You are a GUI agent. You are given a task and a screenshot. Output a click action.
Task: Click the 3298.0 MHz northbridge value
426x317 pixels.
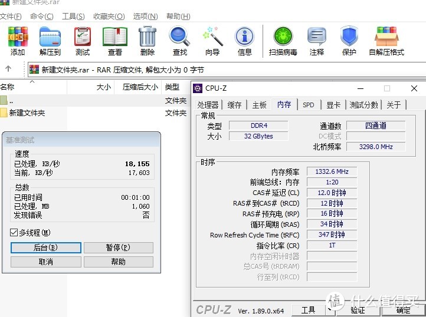pos(376,147)
